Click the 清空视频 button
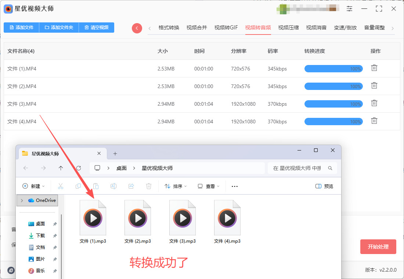The image size is (404, 279). point(96,27)
